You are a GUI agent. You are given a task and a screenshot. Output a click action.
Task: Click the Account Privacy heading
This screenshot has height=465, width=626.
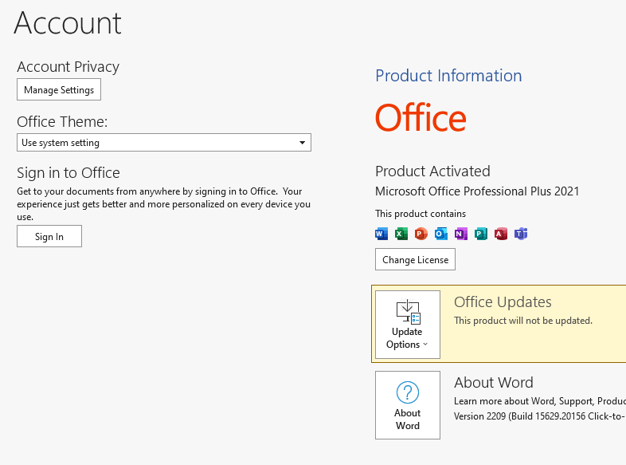tap(68, 67)
